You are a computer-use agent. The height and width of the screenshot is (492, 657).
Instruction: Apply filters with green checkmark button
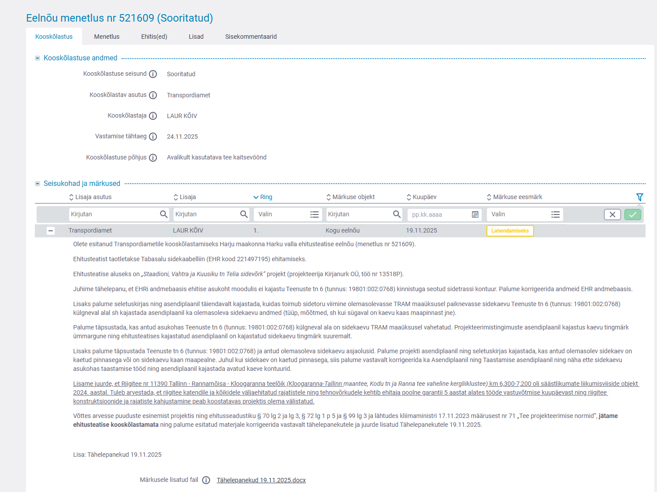pyautogui.click(x=632, y=215)
